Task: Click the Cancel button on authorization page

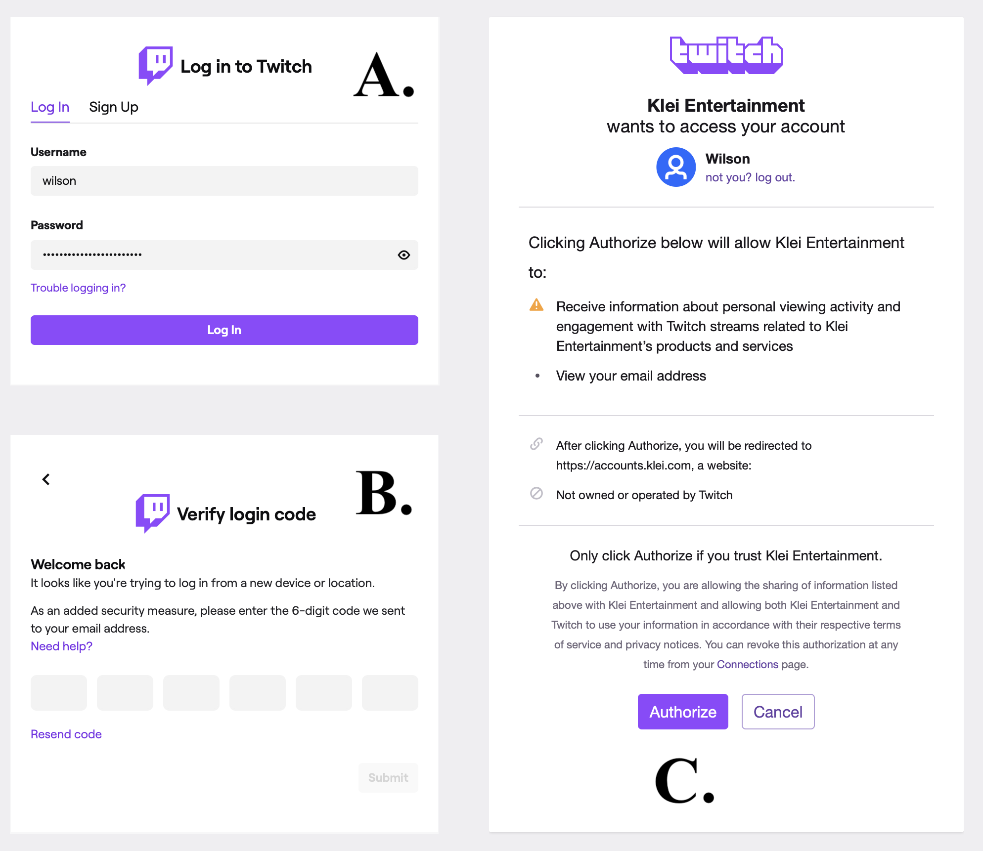Action: [776, 712]
